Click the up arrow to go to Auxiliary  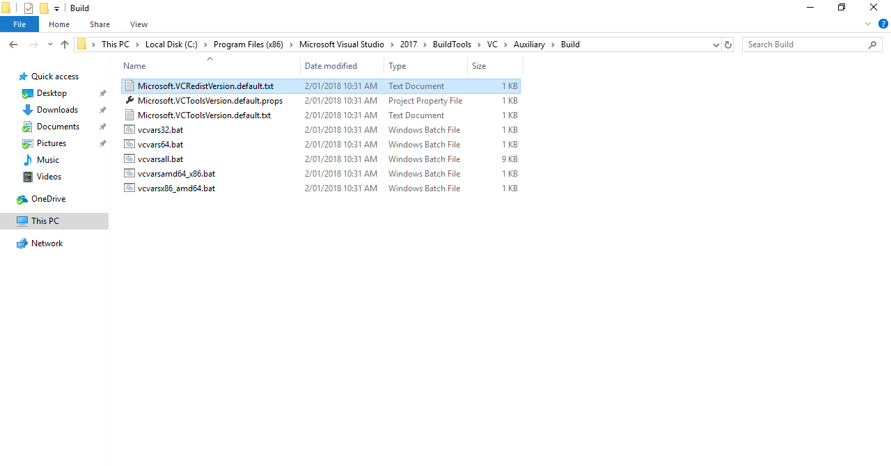click(64, 44)
